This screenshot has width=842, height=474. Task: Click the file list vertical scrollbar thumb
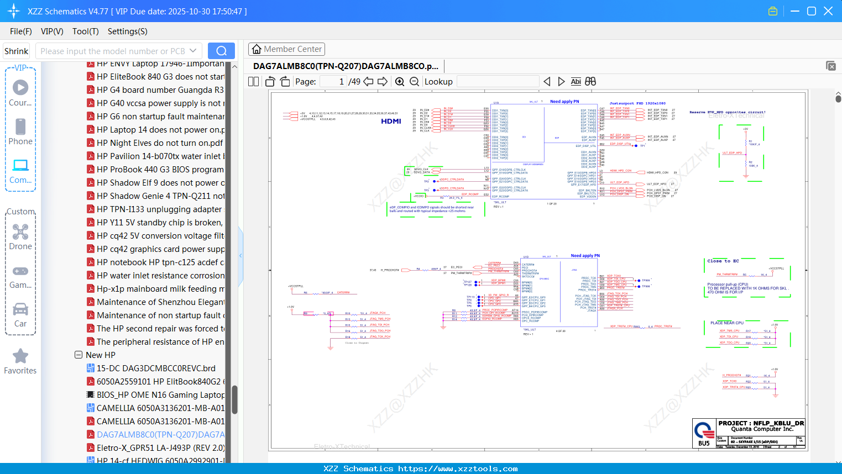(234, 399)
